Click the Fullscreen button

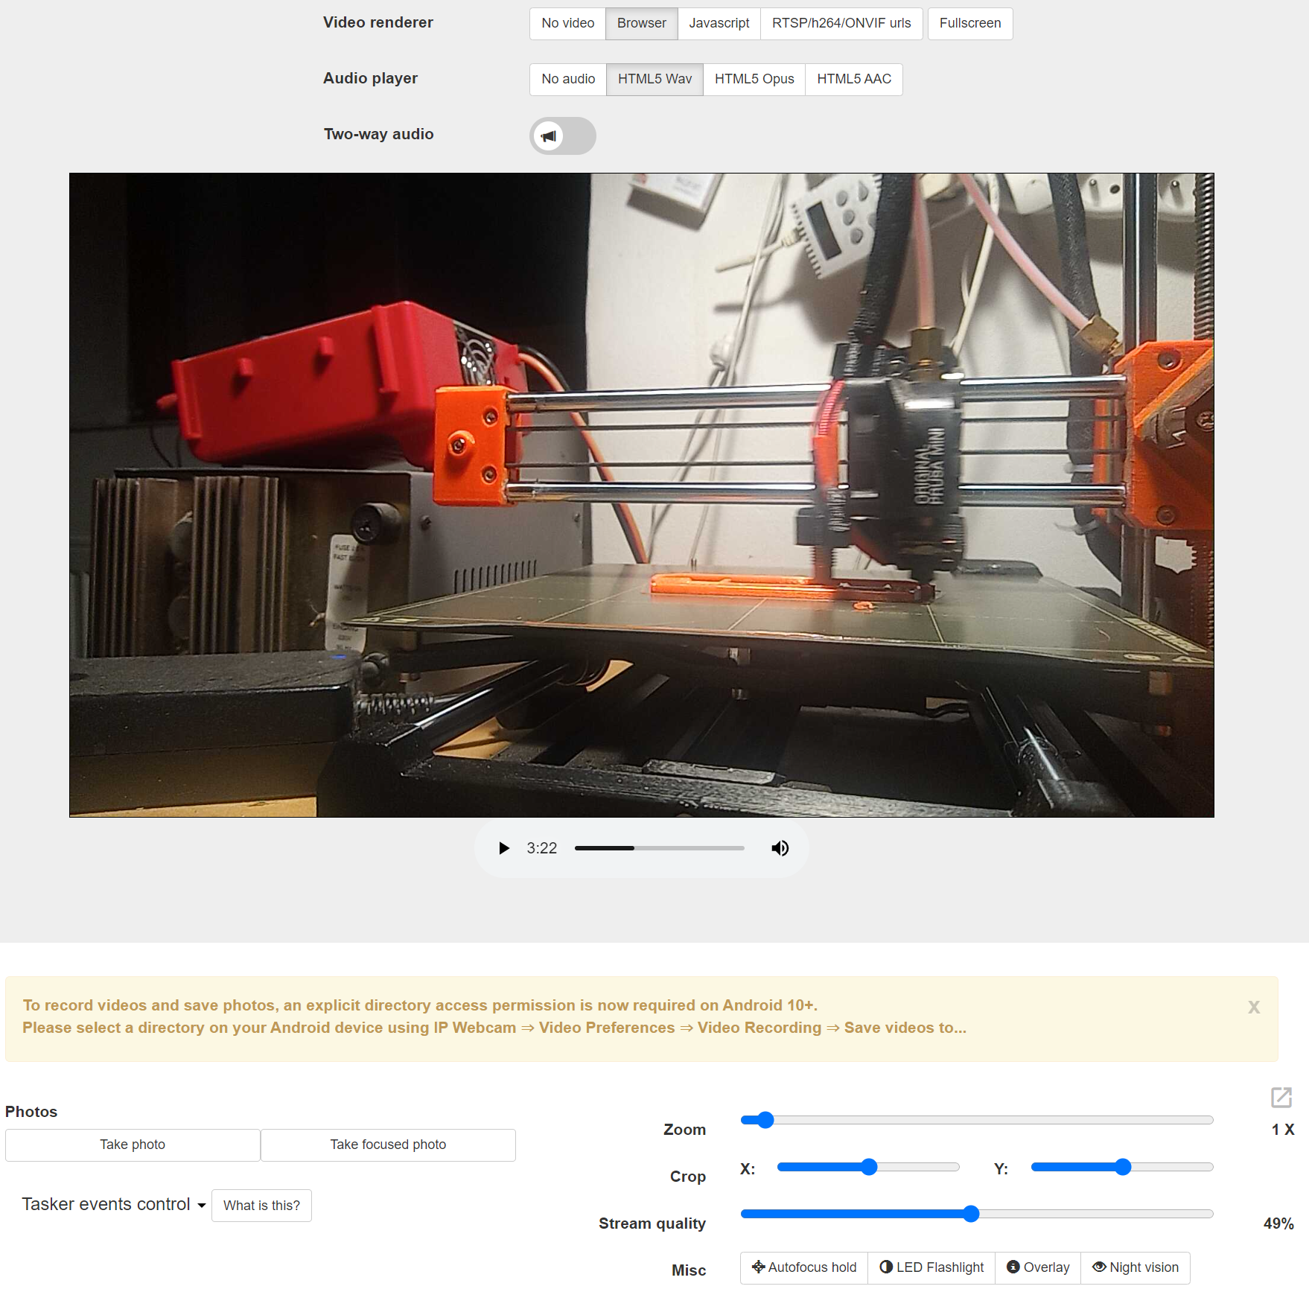pyautogui.click(x=969, y=23)
